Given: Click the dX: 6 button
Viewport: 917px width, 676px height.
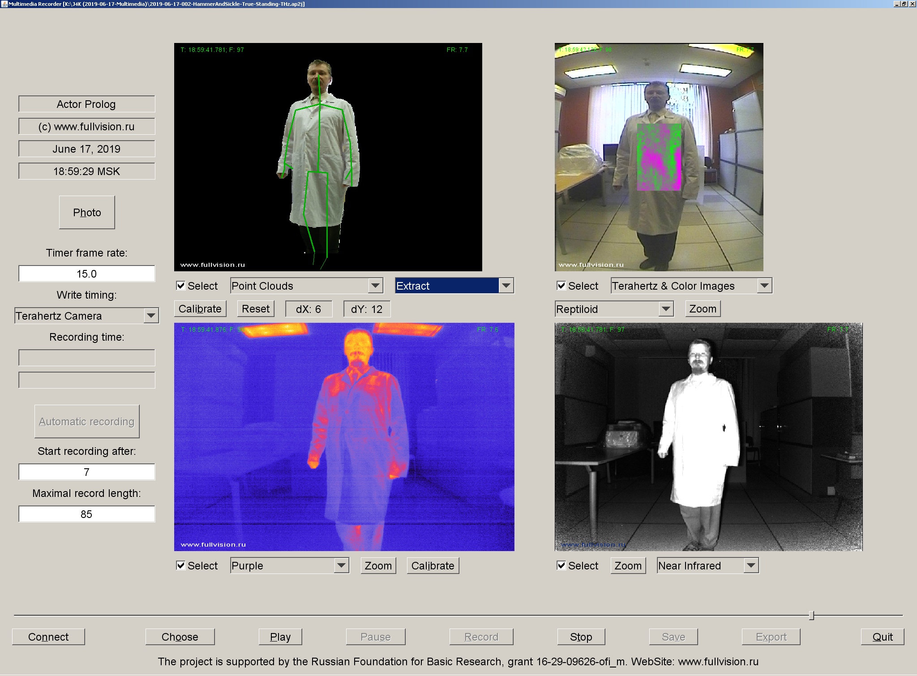Looking at the screenshot, I should (x=309, y=308).
